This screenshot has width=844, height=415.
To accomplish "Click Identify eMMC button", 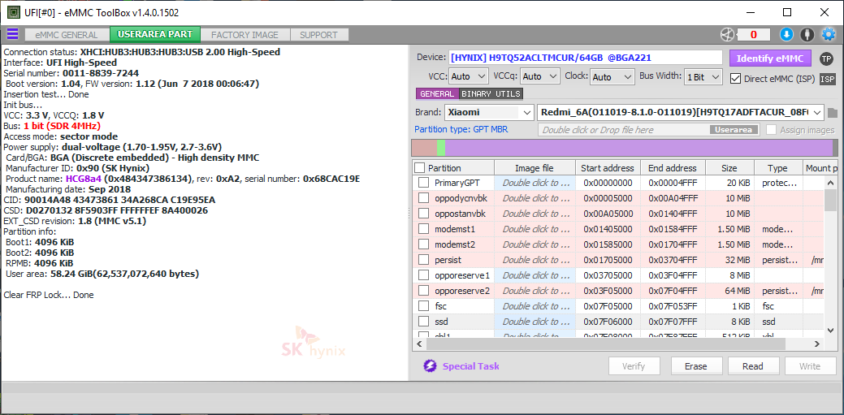I will pyautogui.click(x=770, y=58).
